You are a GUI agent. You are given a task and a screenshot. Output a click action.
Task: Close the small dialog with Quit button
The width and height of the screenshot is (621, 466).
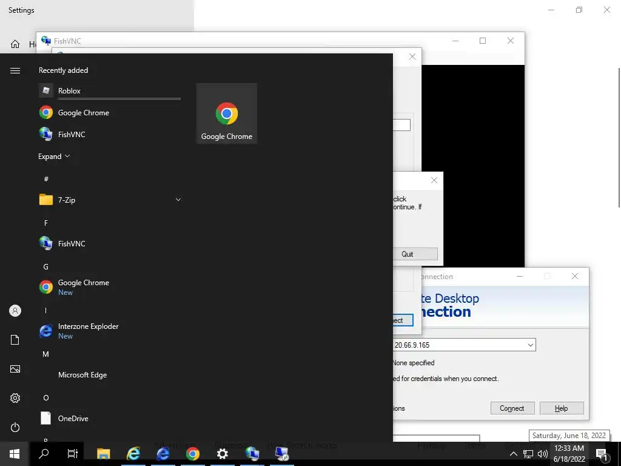pyautogui.click(x=434, y=180)
